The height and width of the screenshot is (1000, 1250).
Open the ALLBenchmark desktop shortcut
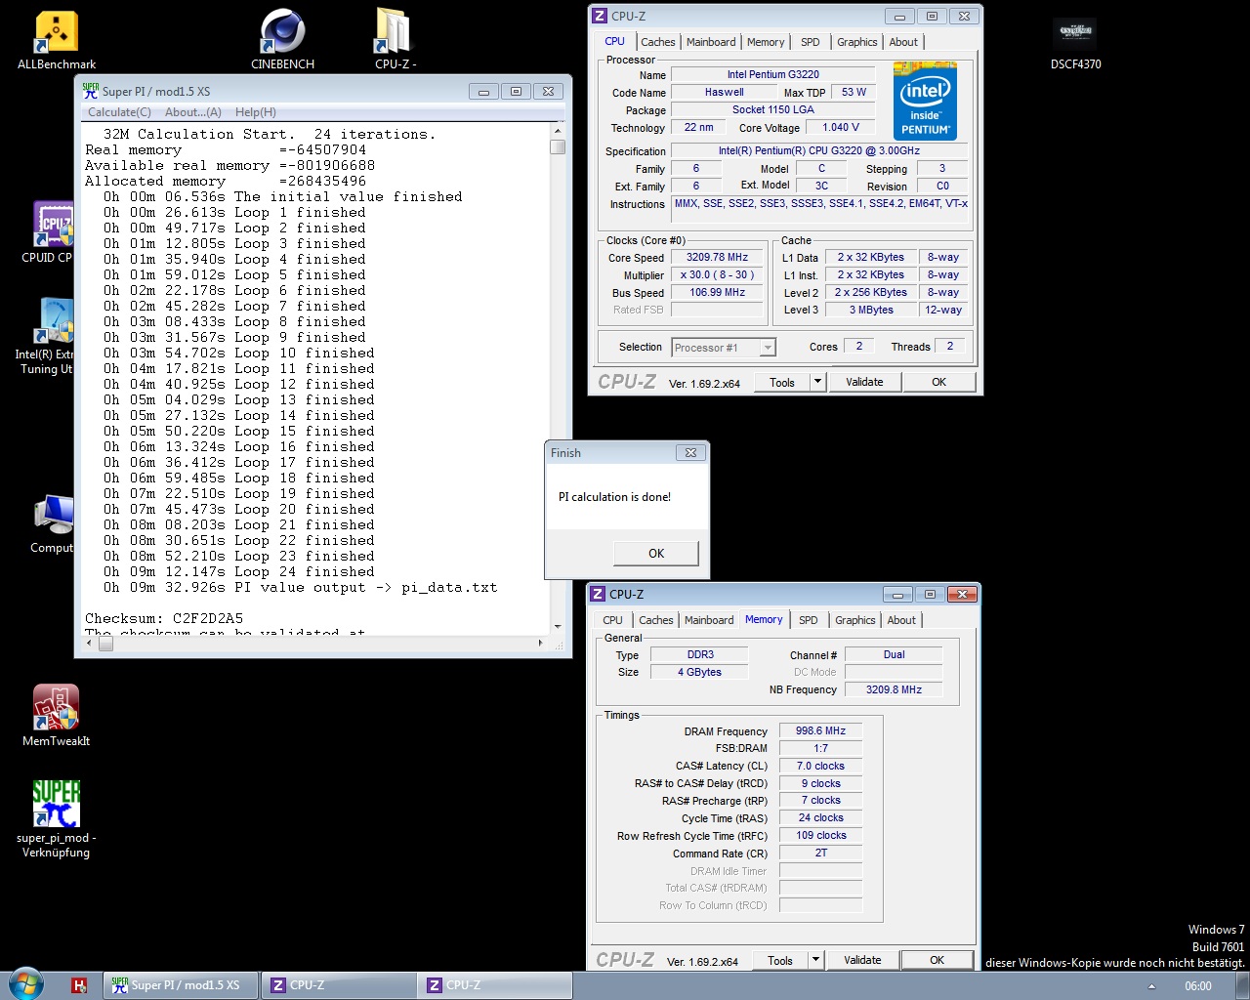[56, 40]
